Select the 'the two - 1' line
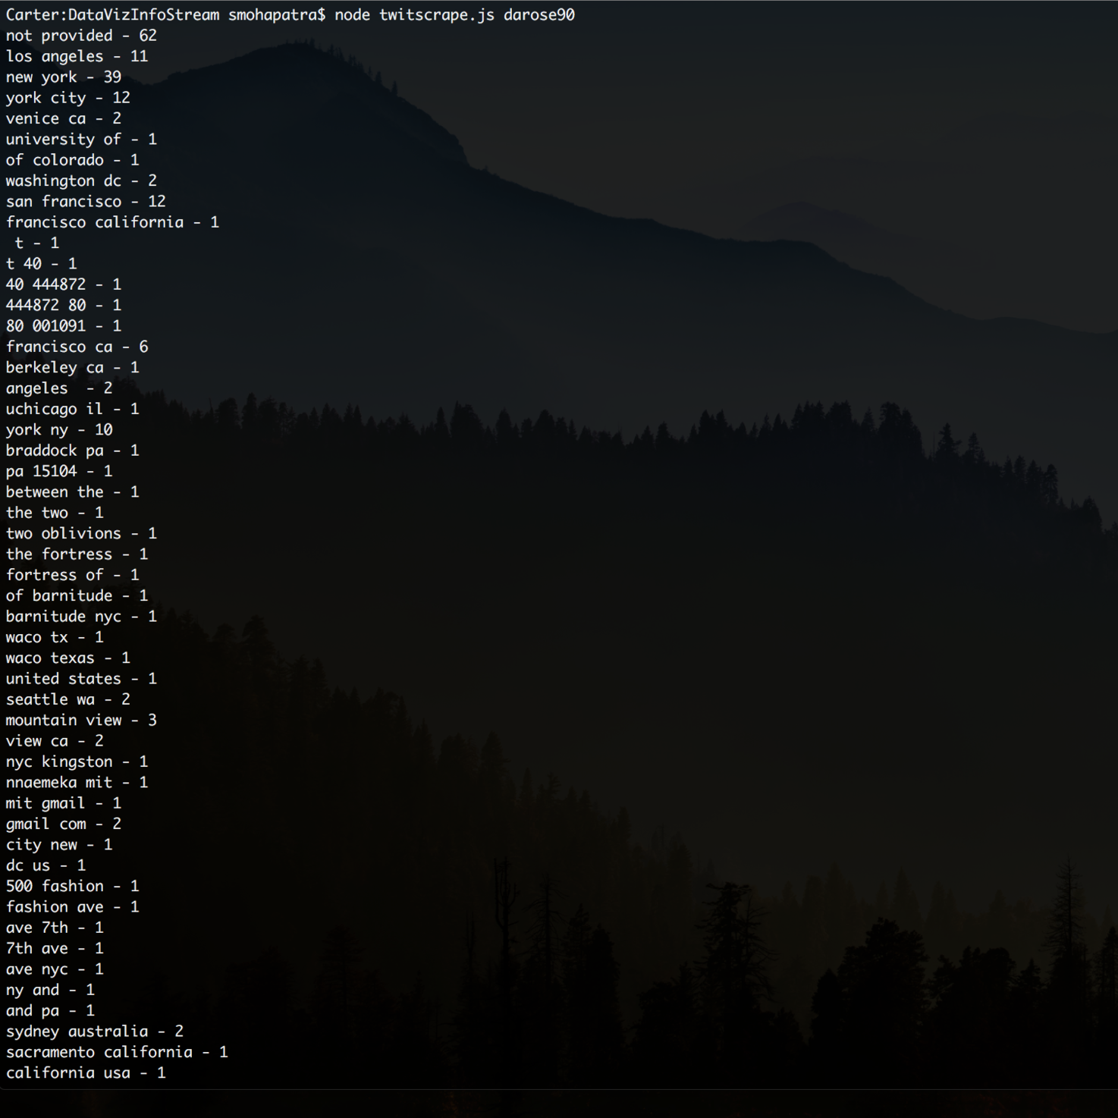 coord(55,513)
